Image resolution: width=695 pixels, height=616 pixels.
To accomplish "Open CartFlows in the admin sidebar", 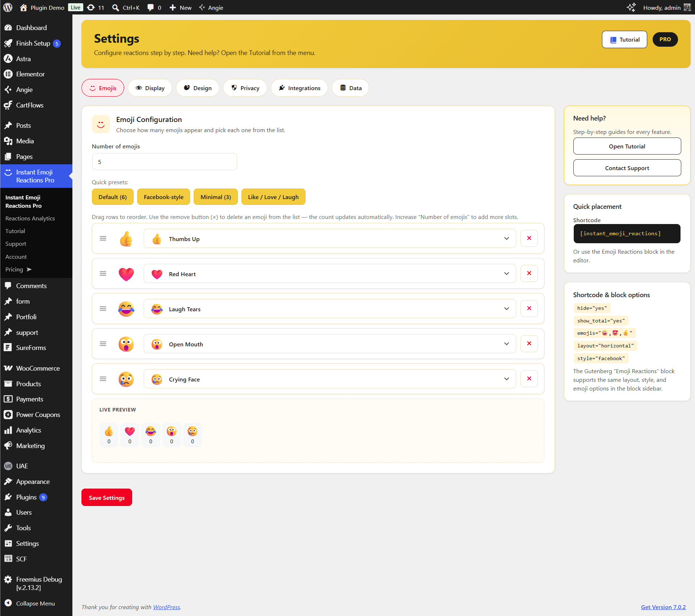I will (x=36, y=105).
